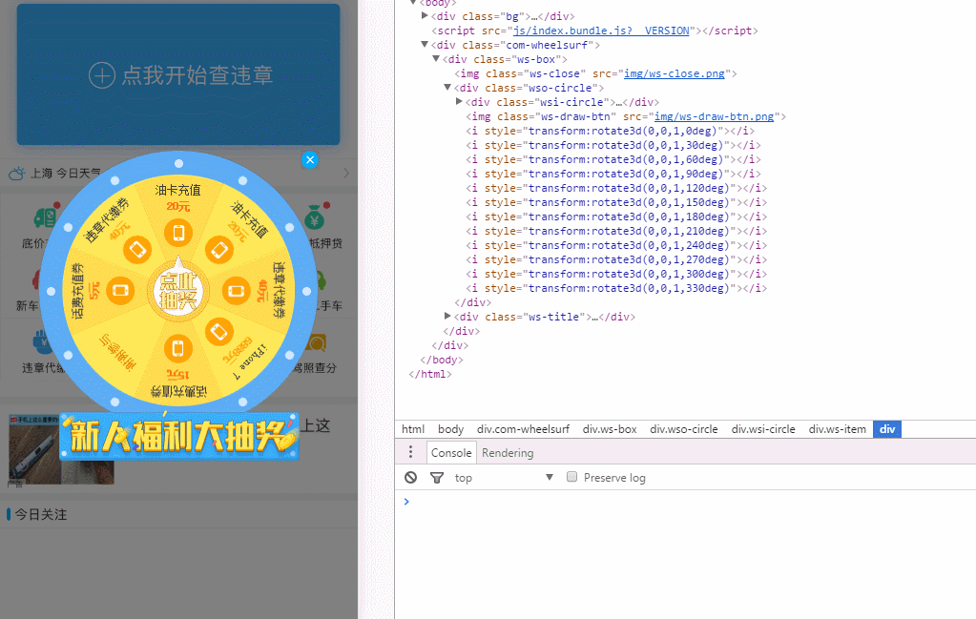Open the DevTools drawer three-dot menu
976x619 pixels.
(x=410, y=452)
